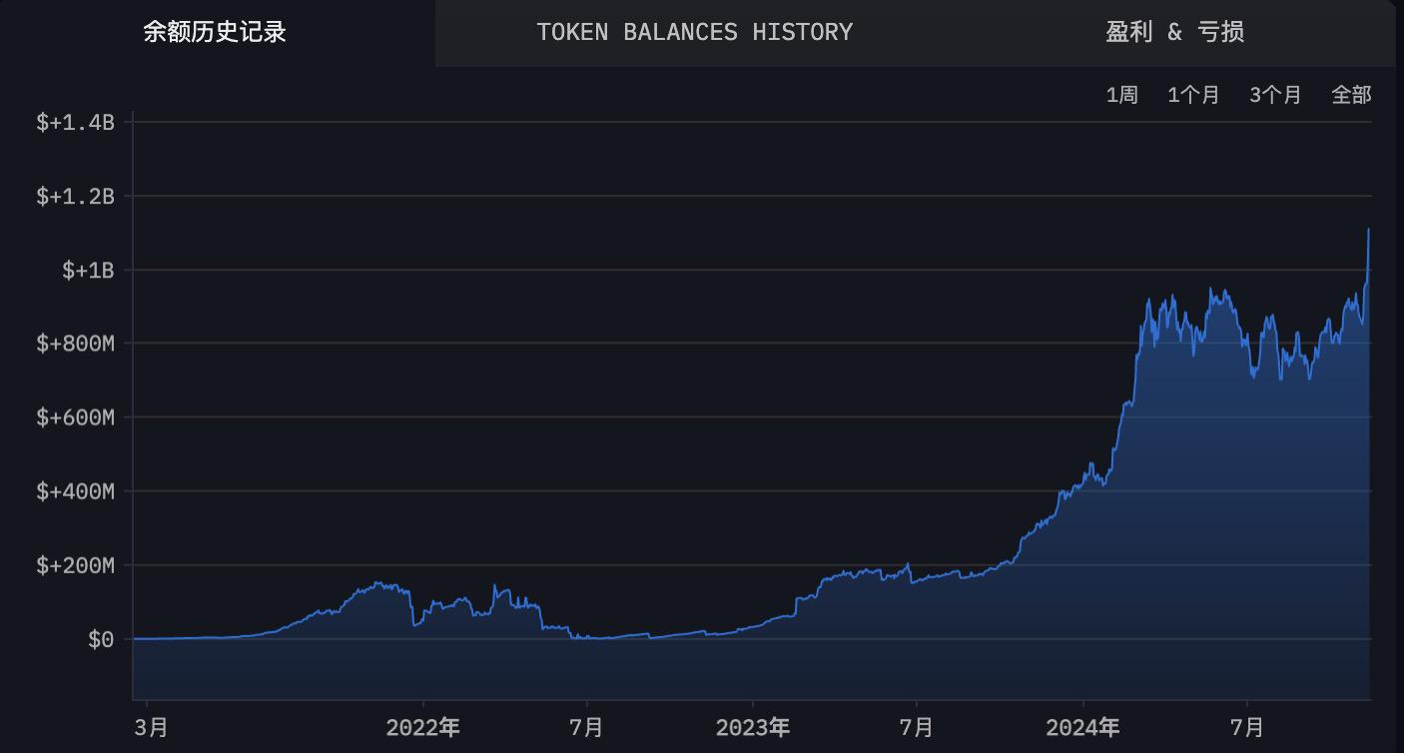Click the 2023年 time axis marker
Viewport: 1404px width, 753px height.
pyautogui.click(x=753, y=727)
